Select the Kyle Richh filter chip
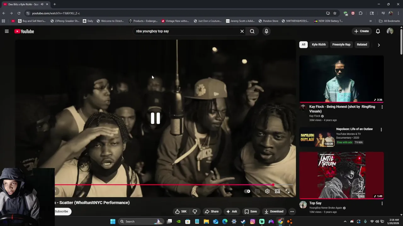 point(319,45)
